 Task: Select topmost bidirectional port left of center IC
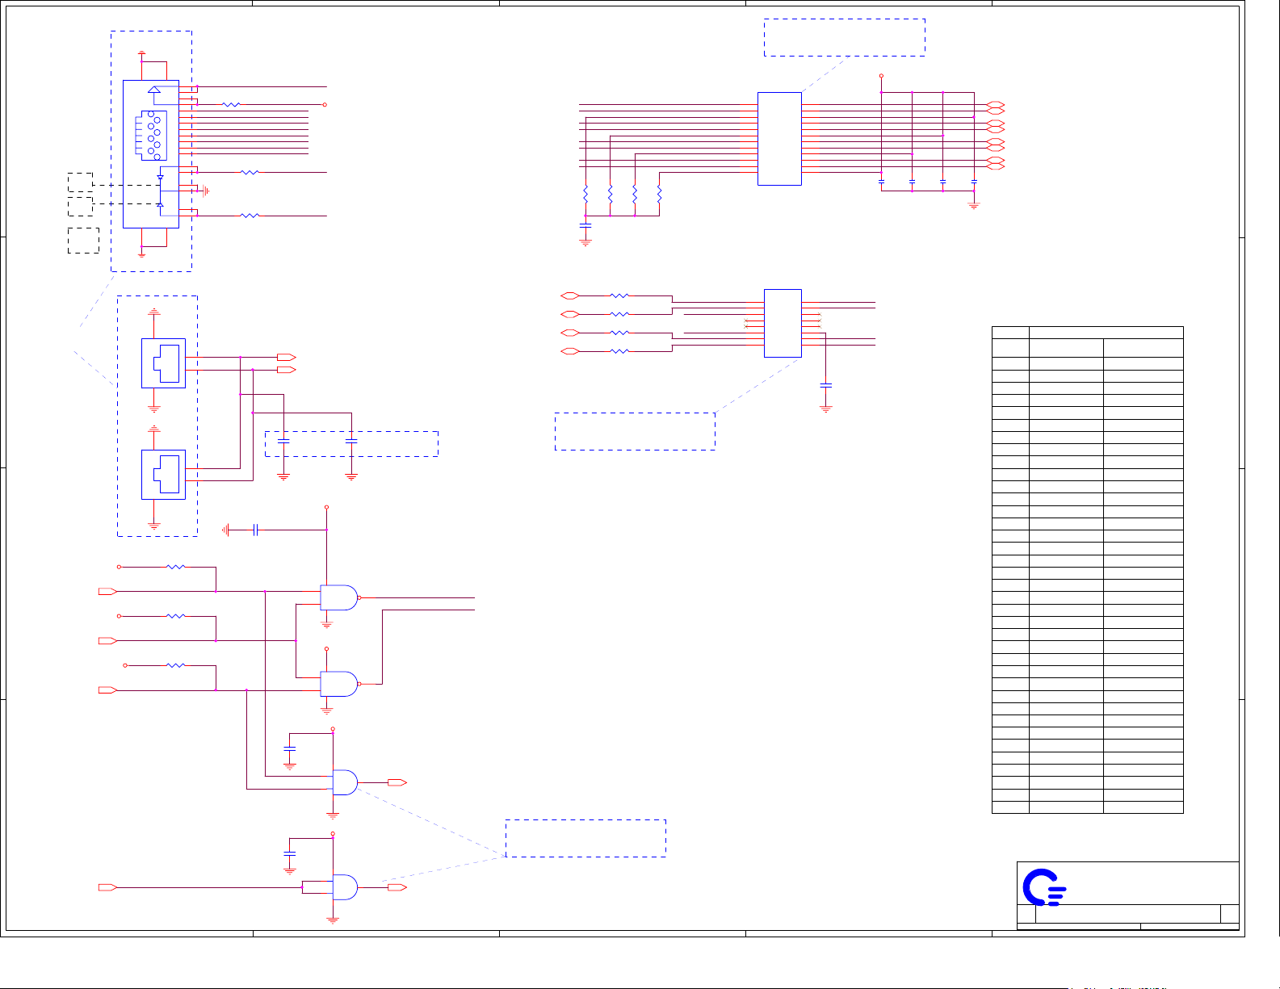point(570,296)
